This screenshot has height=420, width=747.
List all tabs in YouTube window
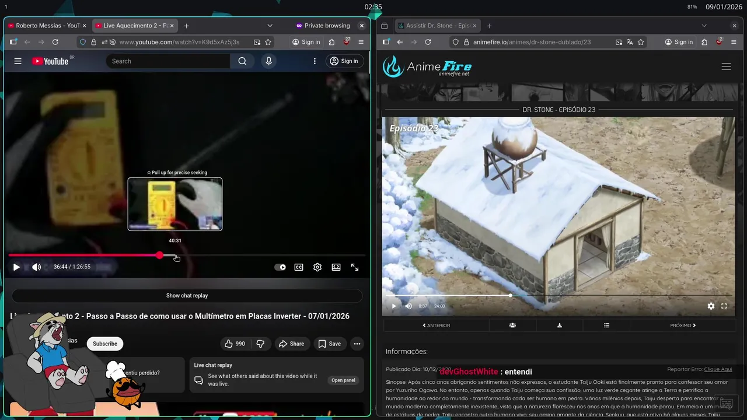[270, 26]
